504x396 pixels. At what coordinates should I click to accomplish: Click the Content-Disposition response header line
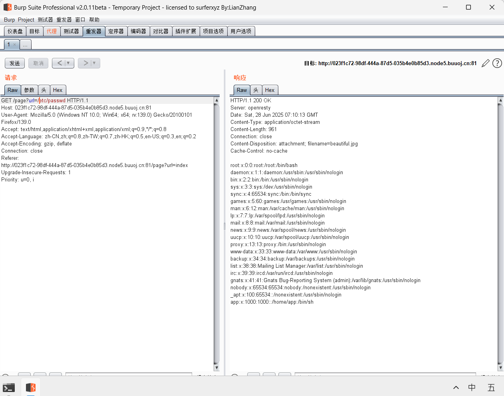294,144
